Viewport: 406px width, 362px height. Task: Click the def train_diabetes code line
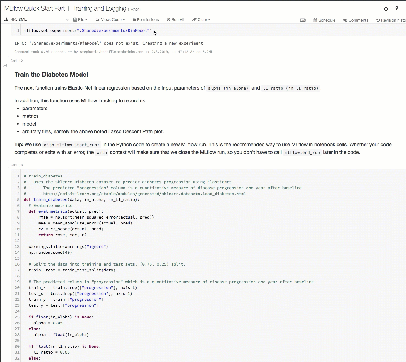pos(82,200)
